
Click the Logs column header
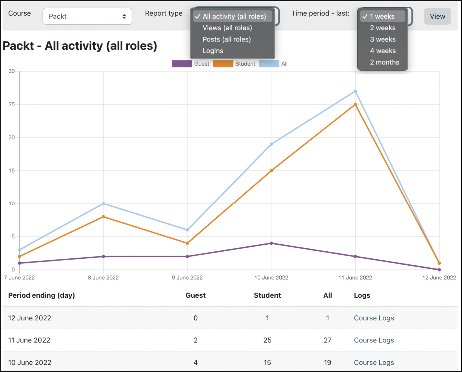(362, 295)
